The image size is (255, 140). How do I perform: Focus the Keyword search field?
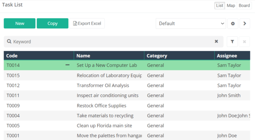pos(110,42)
